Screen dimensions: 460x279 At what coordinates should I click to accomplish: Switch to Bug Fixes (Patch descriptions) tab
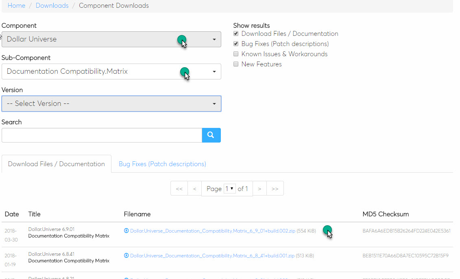(162, 164)
